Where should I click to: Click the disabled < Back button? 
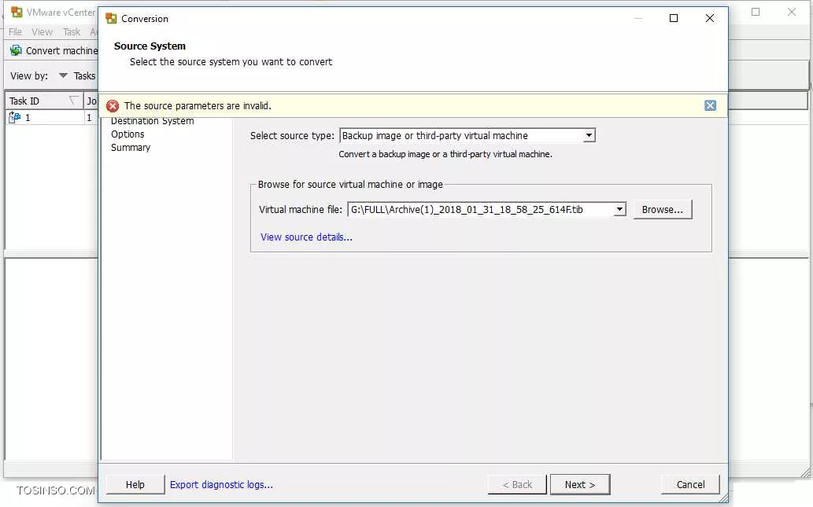517,485
